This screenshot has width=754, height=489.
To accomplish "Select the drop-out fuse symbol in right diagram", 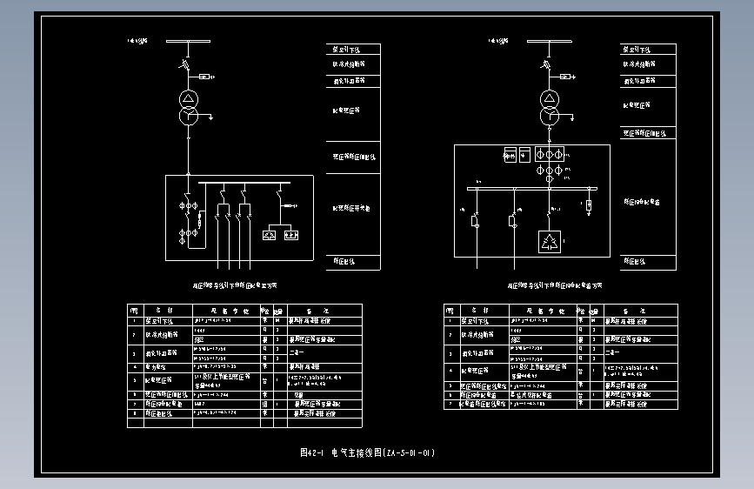I will pyautogui.click(x=545, y=64).
